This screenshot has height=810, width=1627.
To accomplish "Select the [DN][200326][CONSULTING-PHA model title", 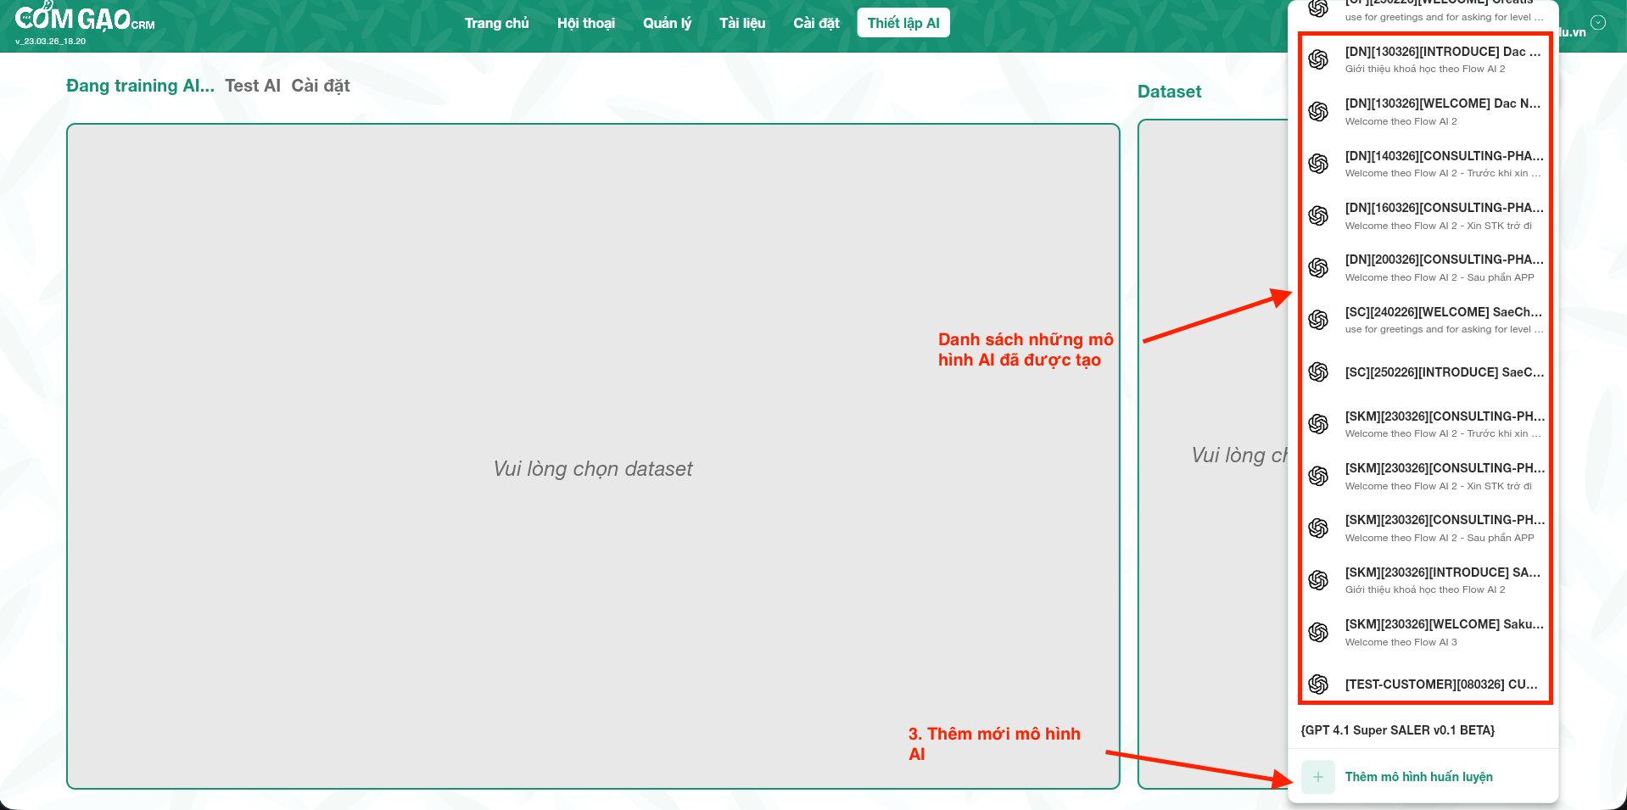I will (1445, 260).
